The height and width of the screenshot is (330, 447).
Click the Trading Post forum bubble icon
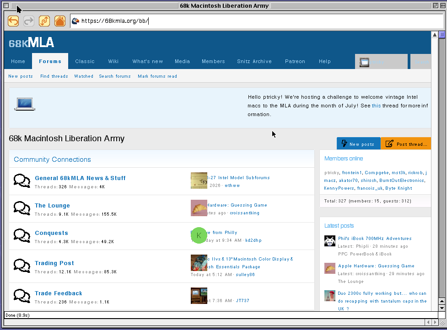[22, 266]
